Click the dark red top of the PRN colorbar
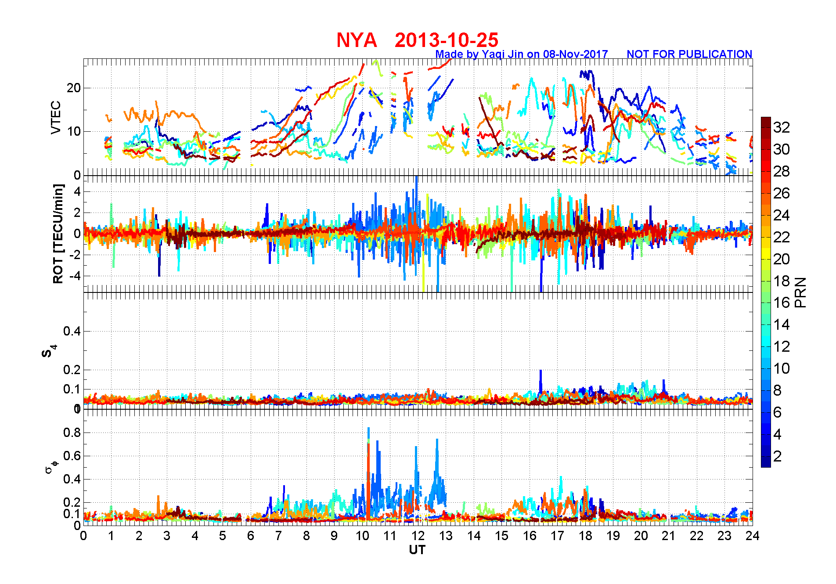836x584 pixels. pos(766,122)
